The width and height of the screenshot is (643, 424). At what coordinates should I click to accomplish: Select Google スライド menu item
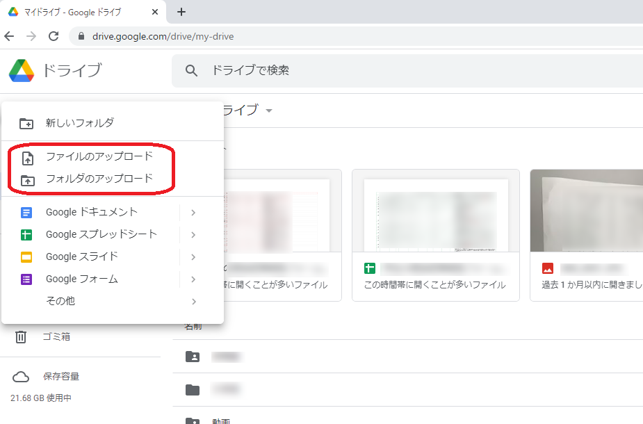click(x=113, y=256)
